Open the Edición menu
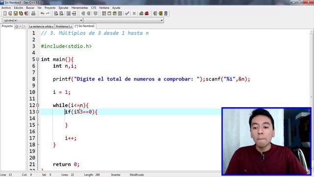Viewport: 314px width, 177px height. 19,8
